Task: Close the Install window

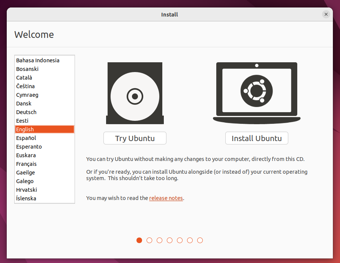Action: 326,15
